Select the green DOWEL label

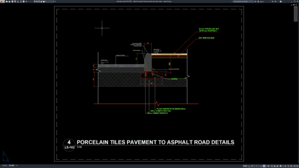[174, 79]
